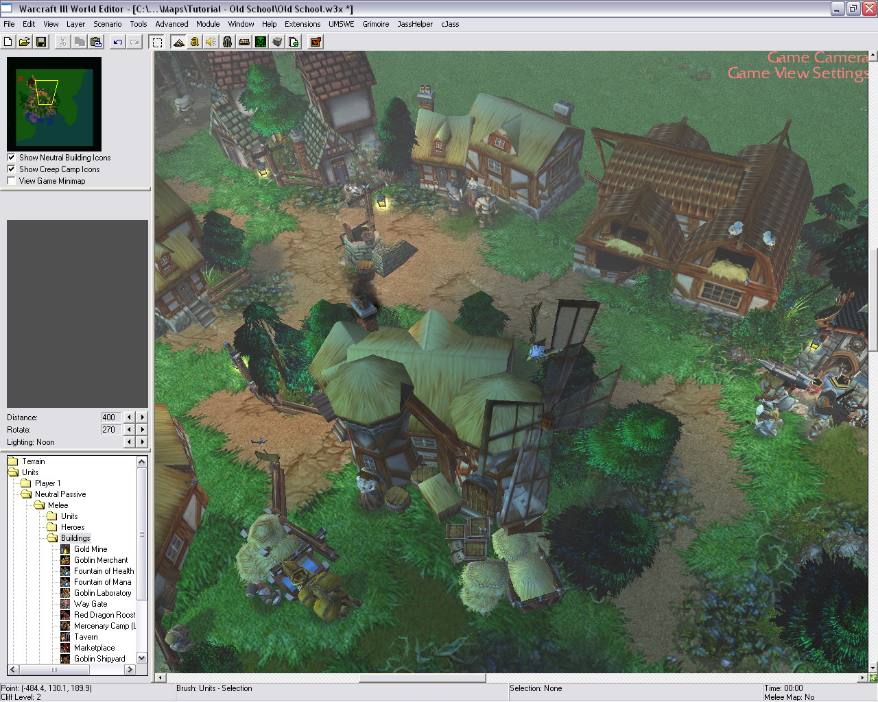Uncheck Show Neutral Building Icons

coord(11,158)
